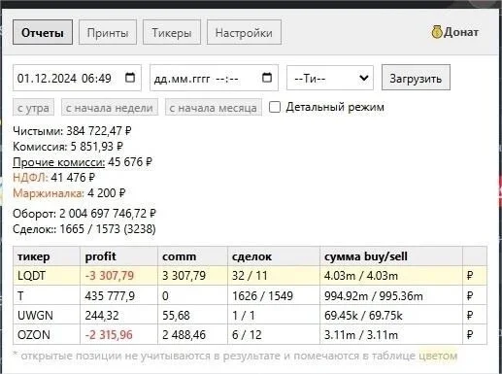Click the 6 / 12 trades cell
This screenshot has width=502, height=374.
click(274, 334)
